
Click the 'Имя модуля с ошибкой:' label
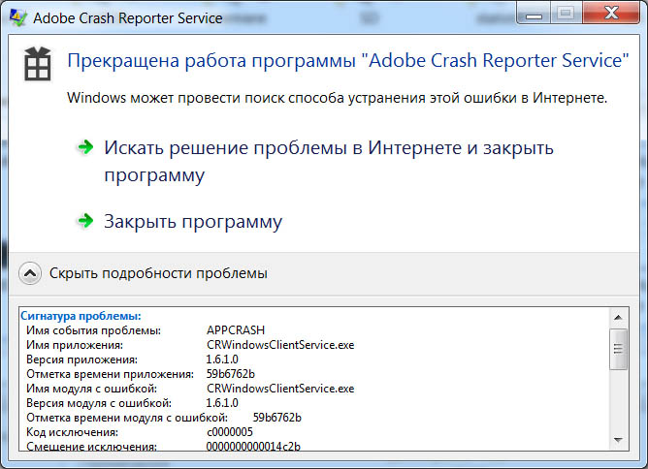(92, 389)
